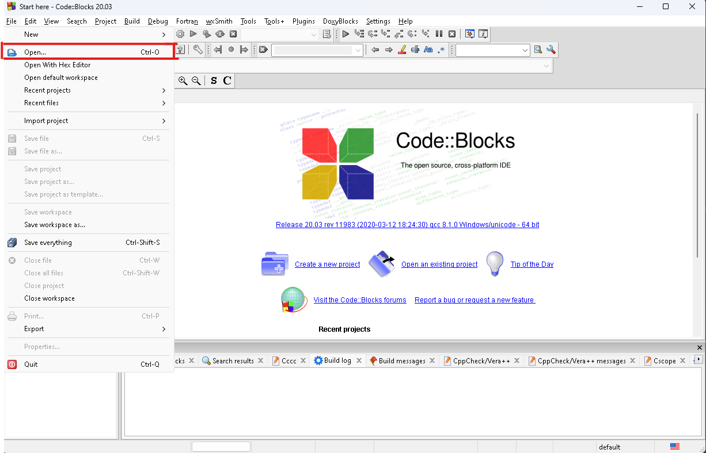Click the Step out debug icon
706x453 pixels.
399,34
